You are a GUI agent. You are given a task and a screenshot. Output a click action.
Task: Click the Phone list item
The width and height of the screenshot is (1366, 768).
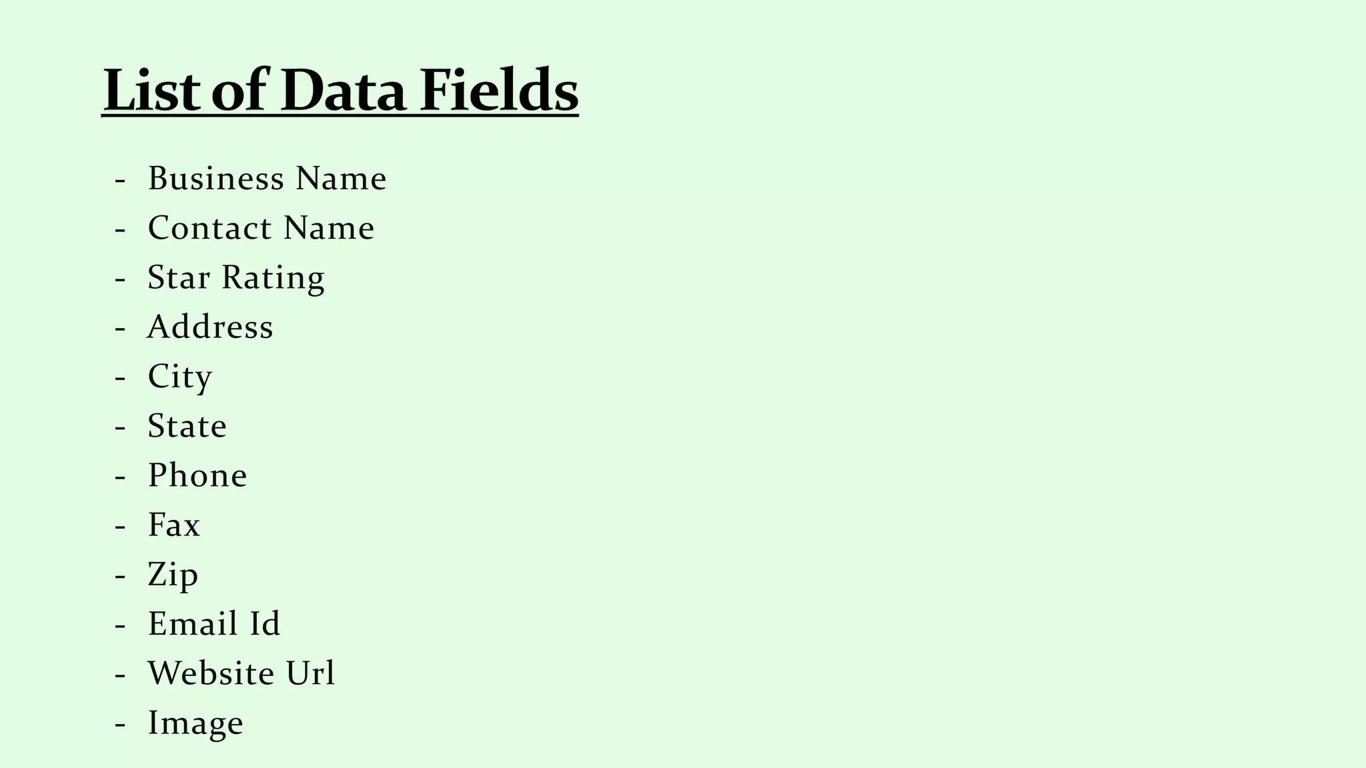197,475
